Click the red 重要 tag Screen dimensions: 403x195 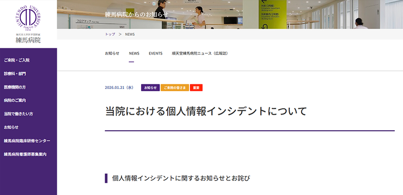pos(196,88)
